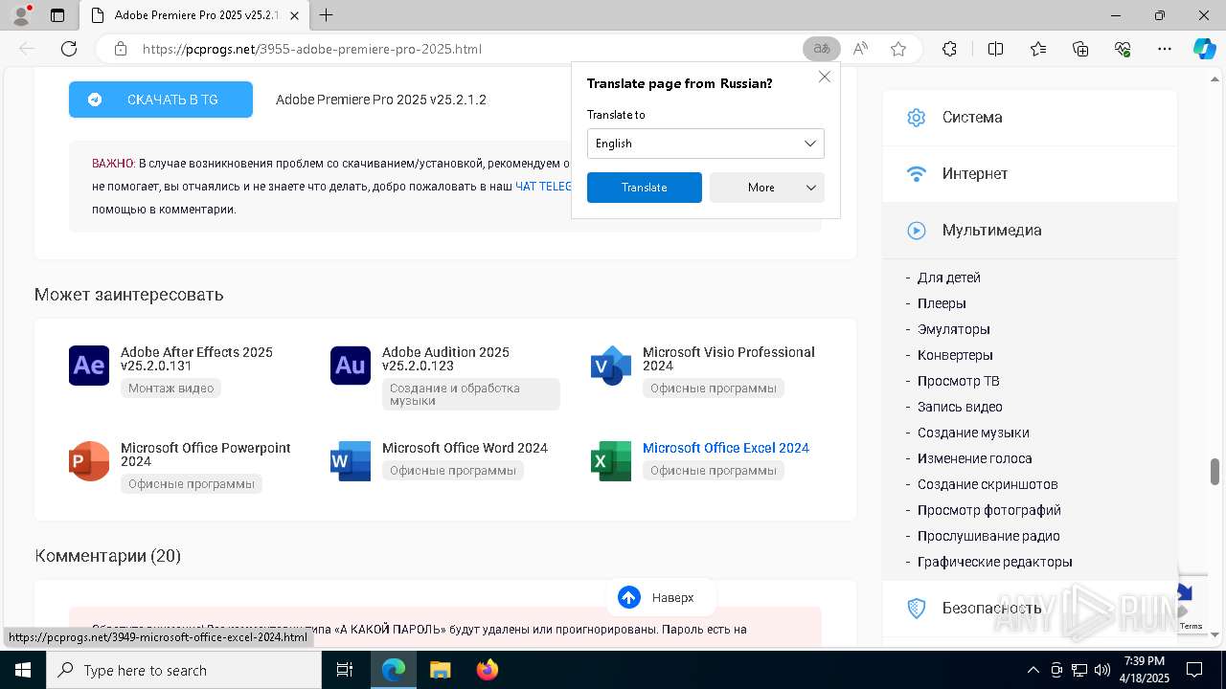Image resolution: width=1226 pixels, height=689 pixels.
Task: Click the Adobe Premiere Pro browser tab
Action: pyautogui.click(x=196, y=15)
